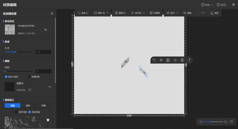Click the 角度 angle slider track
Image resolution: width=238 pixels, height=129 pixels.
pyautogui.click(x=19, y=52)
